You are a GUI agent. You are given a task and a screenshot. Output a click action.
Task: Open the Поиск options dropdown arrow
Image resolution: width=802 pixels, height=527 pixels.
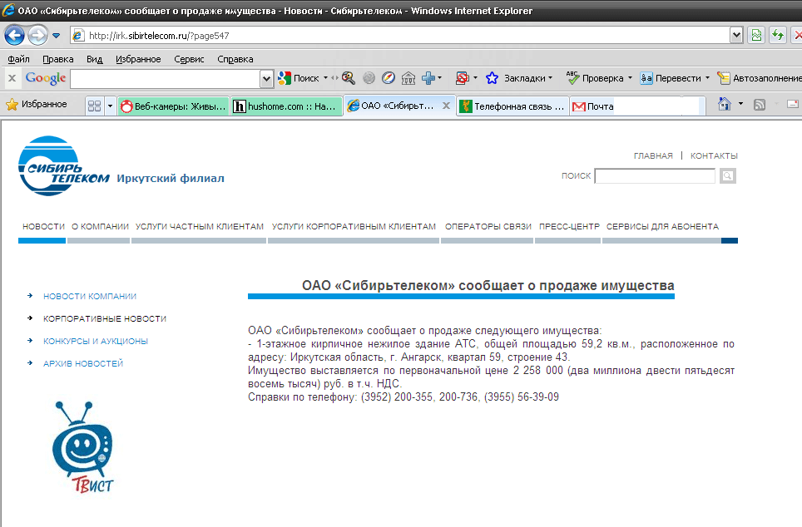pos(325,78)
